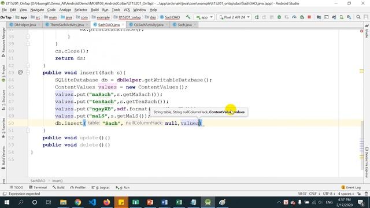Open the Pixel 2 API 24 device dropdown

pos(234,17)
